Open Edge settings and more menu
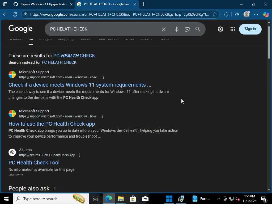The width and height of the screenshot is (272, 204). (256, 14)
